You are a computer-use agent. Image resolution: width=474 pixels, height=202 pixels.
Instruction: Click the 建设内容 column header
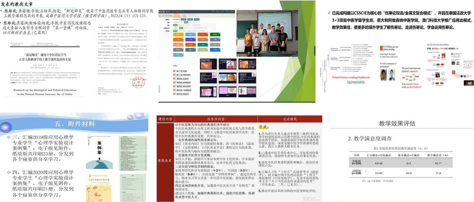point(165,119)
